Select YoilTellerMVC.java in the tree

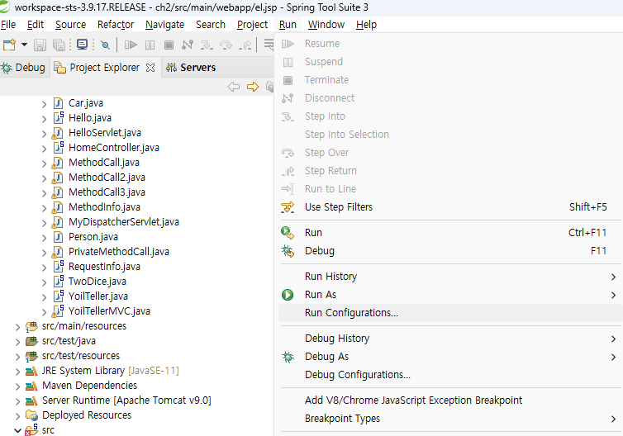pyautogui.click(x=109, y=311)
